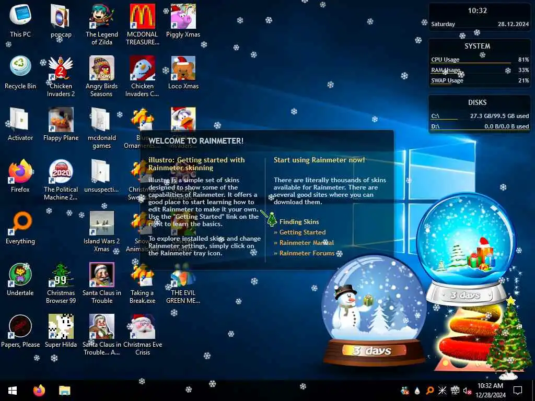535x401 pixels.
Task: Open the Rainmeter Manual link
Action: click(x=306, y=243)
